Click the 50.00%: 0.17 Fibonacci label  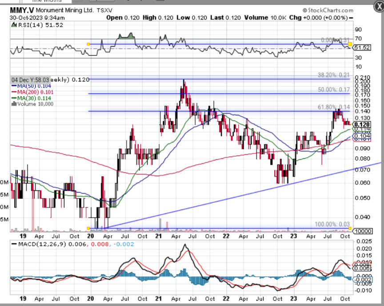coord(333,90)
